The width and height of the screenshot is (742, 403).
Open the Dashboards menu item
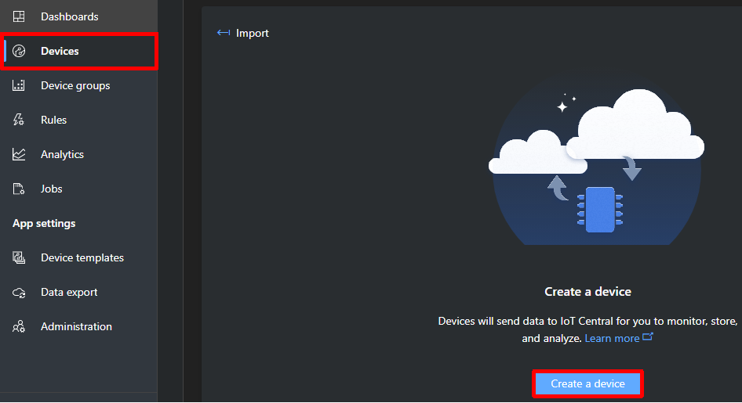coord(70,16)
